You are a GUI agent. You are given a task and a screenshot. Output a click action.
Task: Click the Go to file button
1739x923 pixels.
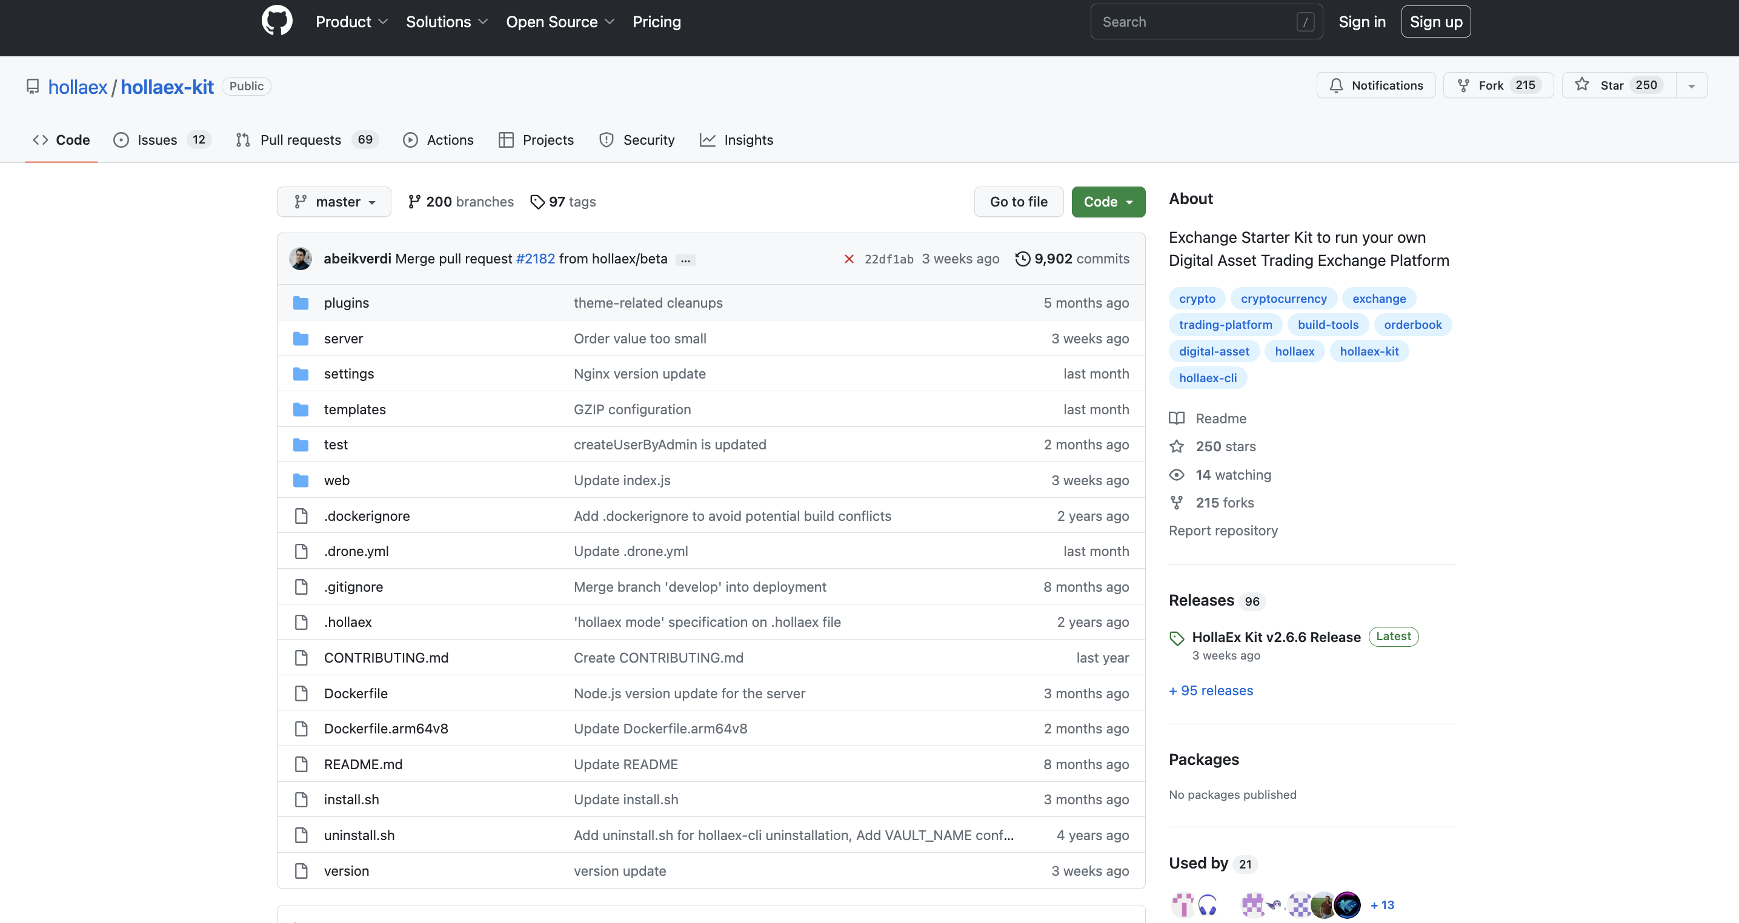coord(1018,202)
